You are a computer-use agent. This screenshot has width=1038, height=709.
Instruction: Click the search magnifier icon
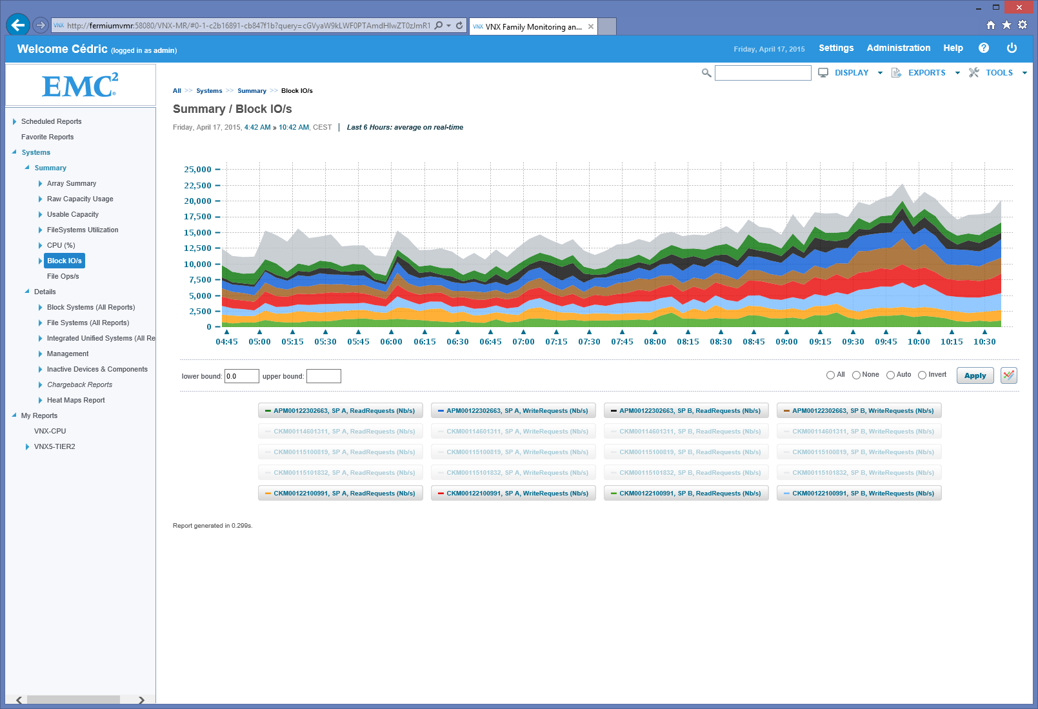(x=706, y=73)
